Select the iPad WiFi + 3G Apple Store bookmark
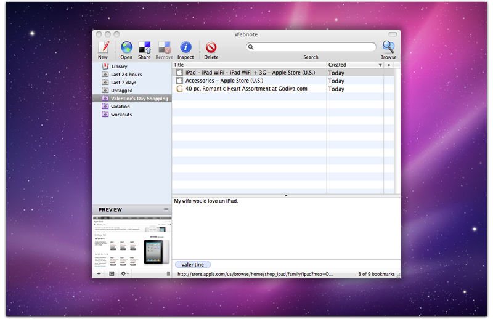The width and height of the screenshot is (493, 319). pos(283,73)
